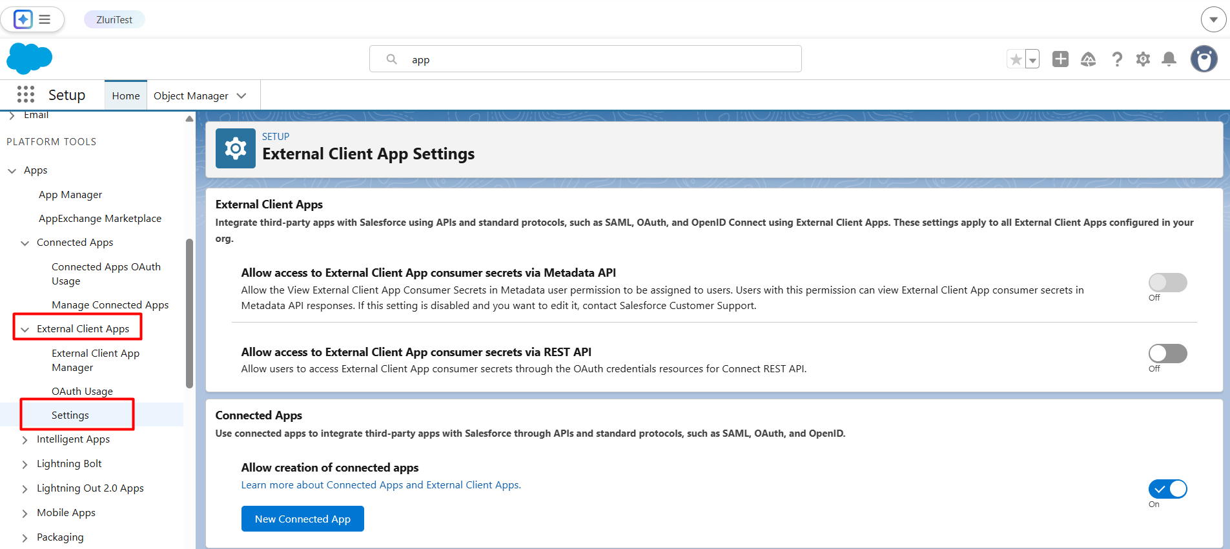Viewport: 1230px width, 549px height.
Task: Click the External Client App Settings gear icon
Action: [x=236, y=148]
